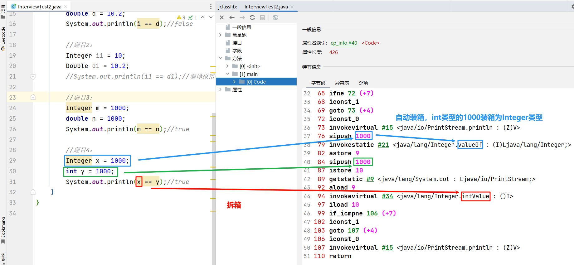Click the 'return' bytecode instruction

click(340, 256)
